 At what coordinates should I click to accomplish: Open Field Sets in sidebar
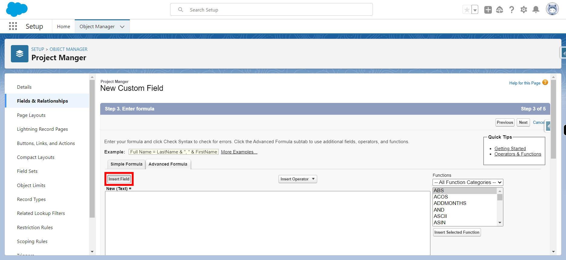click(27, 171)
